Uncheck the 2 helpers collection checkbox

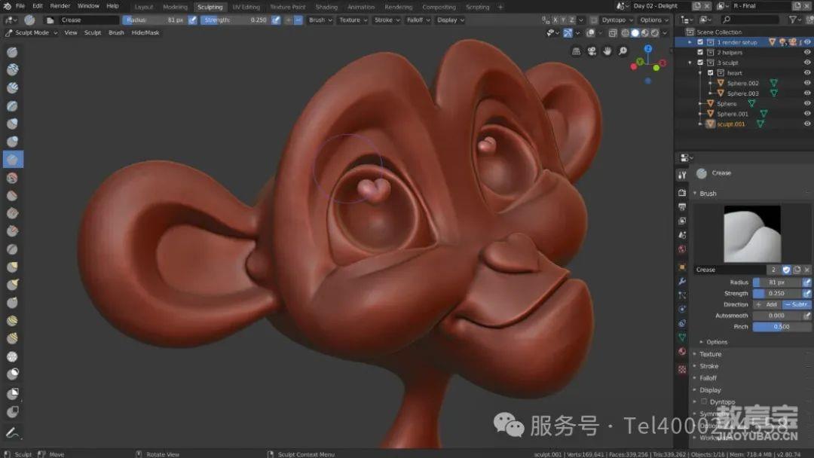[700, 53]
